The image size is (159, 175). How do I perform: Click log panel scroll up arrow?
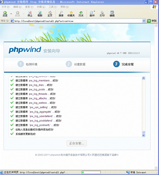[x=144, y=78]
